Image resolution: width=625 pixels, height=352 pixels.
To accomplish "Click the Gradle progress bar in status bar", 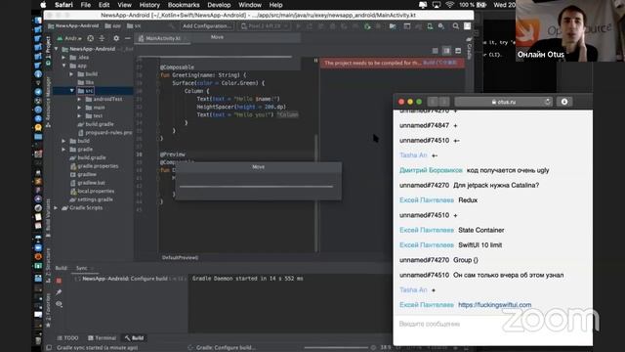I will point(336,348).
